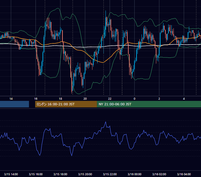
Task: Click the 3/15 18:00 date label
Action: (x=60, y=174)
